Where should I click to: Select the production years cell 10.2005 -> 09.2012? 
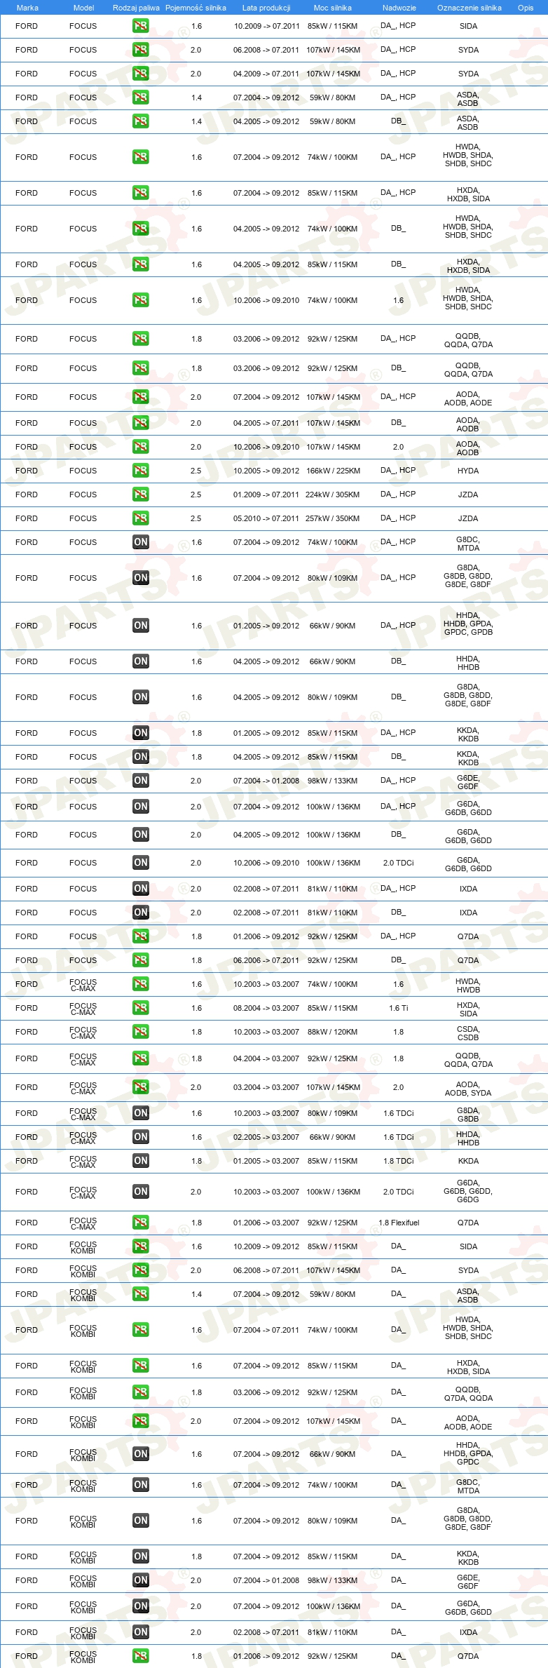coord(266,471)
